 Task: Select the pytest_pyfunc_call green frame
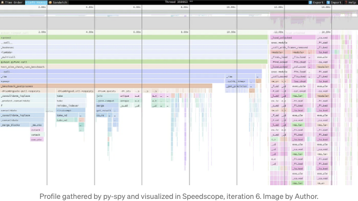point(134,62)
